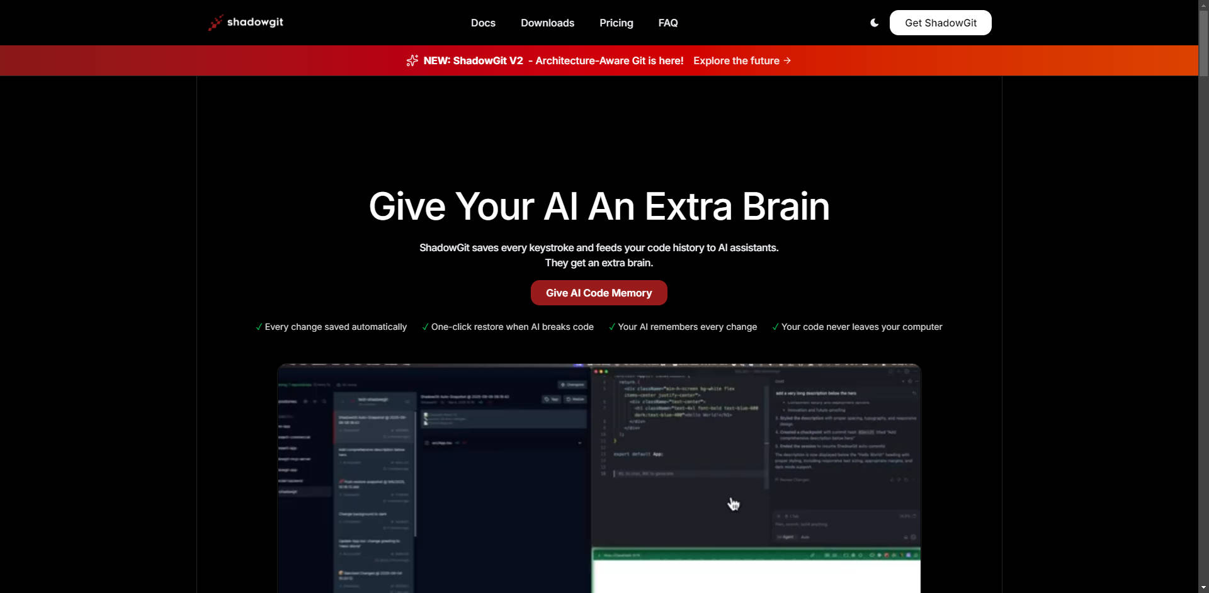Click the sparkle icon in the red banner
Screen dimensions: 1209x593
click(412, 60)
